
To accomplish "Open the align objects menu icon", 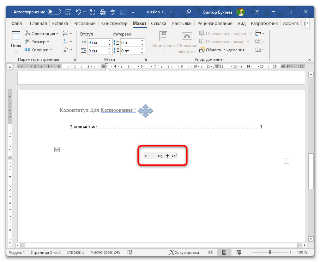I will (x=260, y=33).
